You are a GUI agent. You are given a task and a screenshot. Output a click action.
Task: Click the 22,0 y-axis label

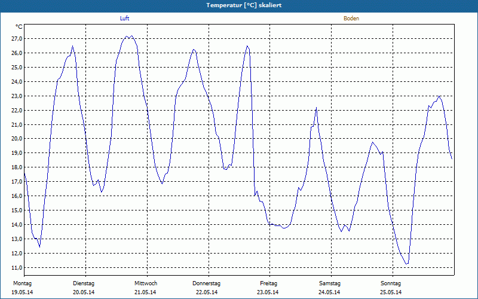(17, 110)
